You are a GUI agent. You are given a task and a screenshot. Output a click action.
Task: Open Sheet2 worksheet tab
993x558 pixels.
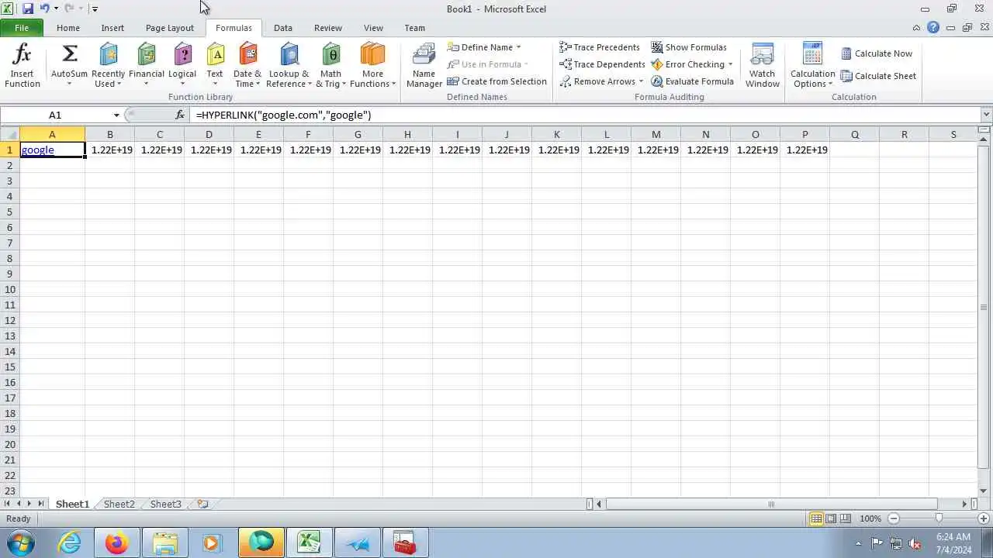tap(119, 504)
